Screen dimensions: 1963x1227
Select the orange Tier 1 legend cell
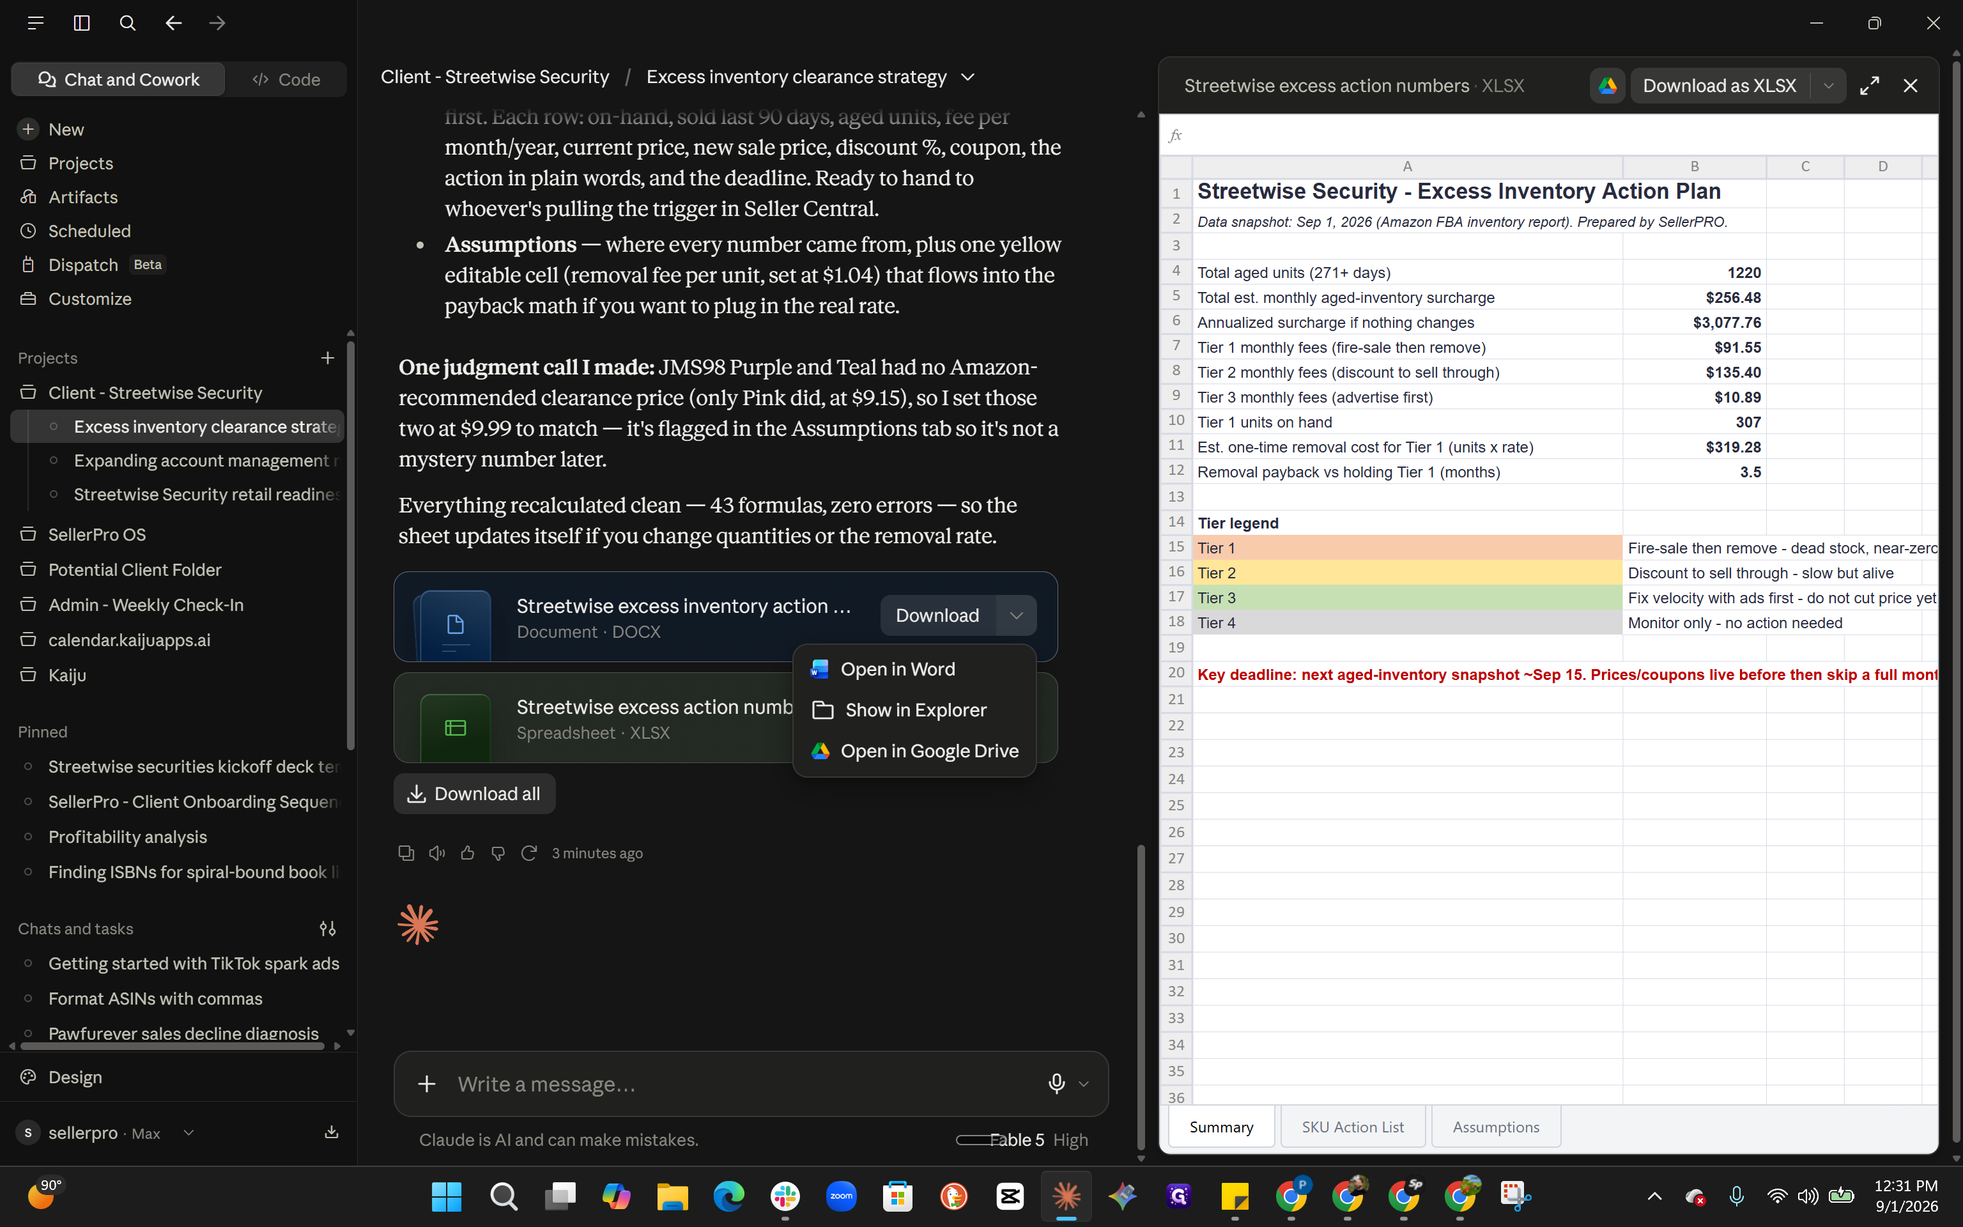click(1406, 548)
